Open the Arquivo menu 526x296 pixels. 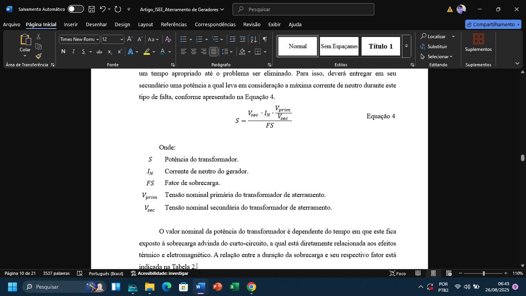point(12,24)
